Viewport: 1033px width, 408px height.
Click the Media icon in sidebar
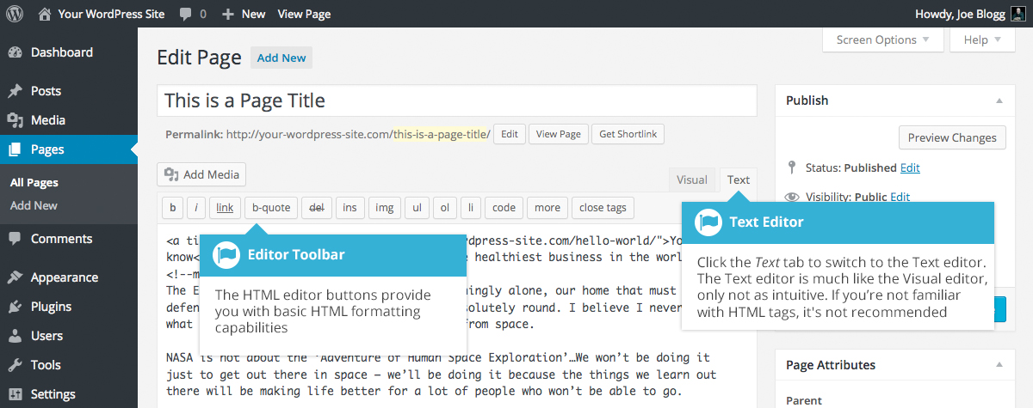click(15, 120)
